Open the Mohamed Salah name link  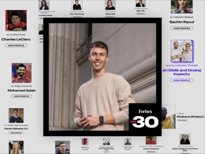[22, 90]
